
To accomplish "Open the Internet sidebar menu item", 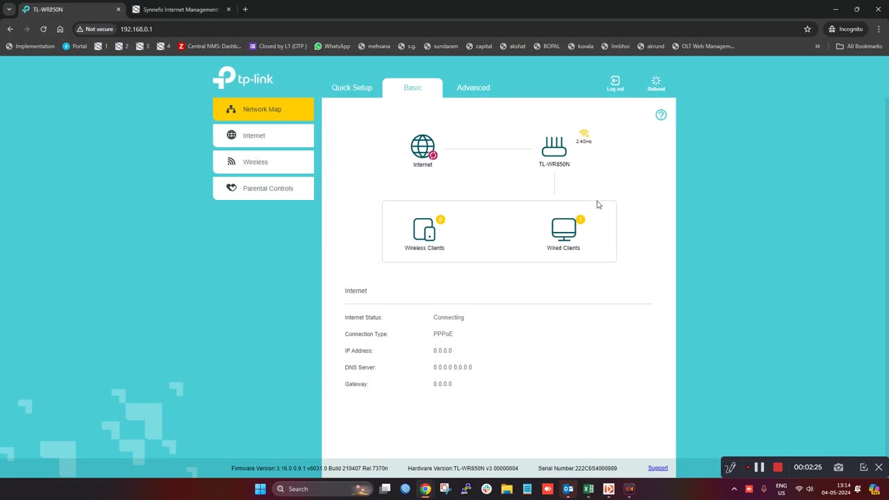I will click(x=263, y=135).
